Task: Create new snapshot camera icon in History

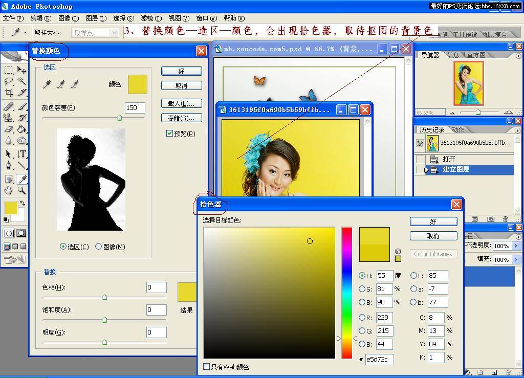Action: pyautogui.click(x=491, y=219)
